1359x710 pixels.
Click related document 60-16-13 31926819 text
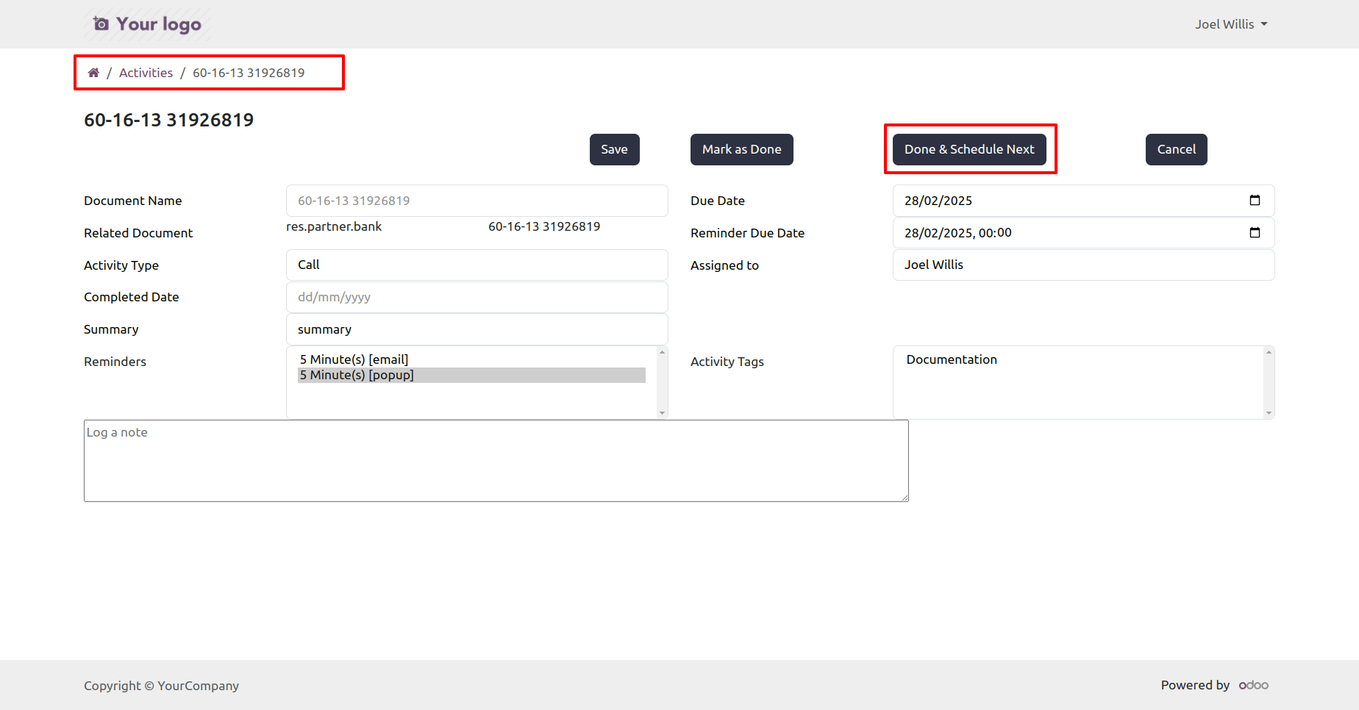(544, 226)
